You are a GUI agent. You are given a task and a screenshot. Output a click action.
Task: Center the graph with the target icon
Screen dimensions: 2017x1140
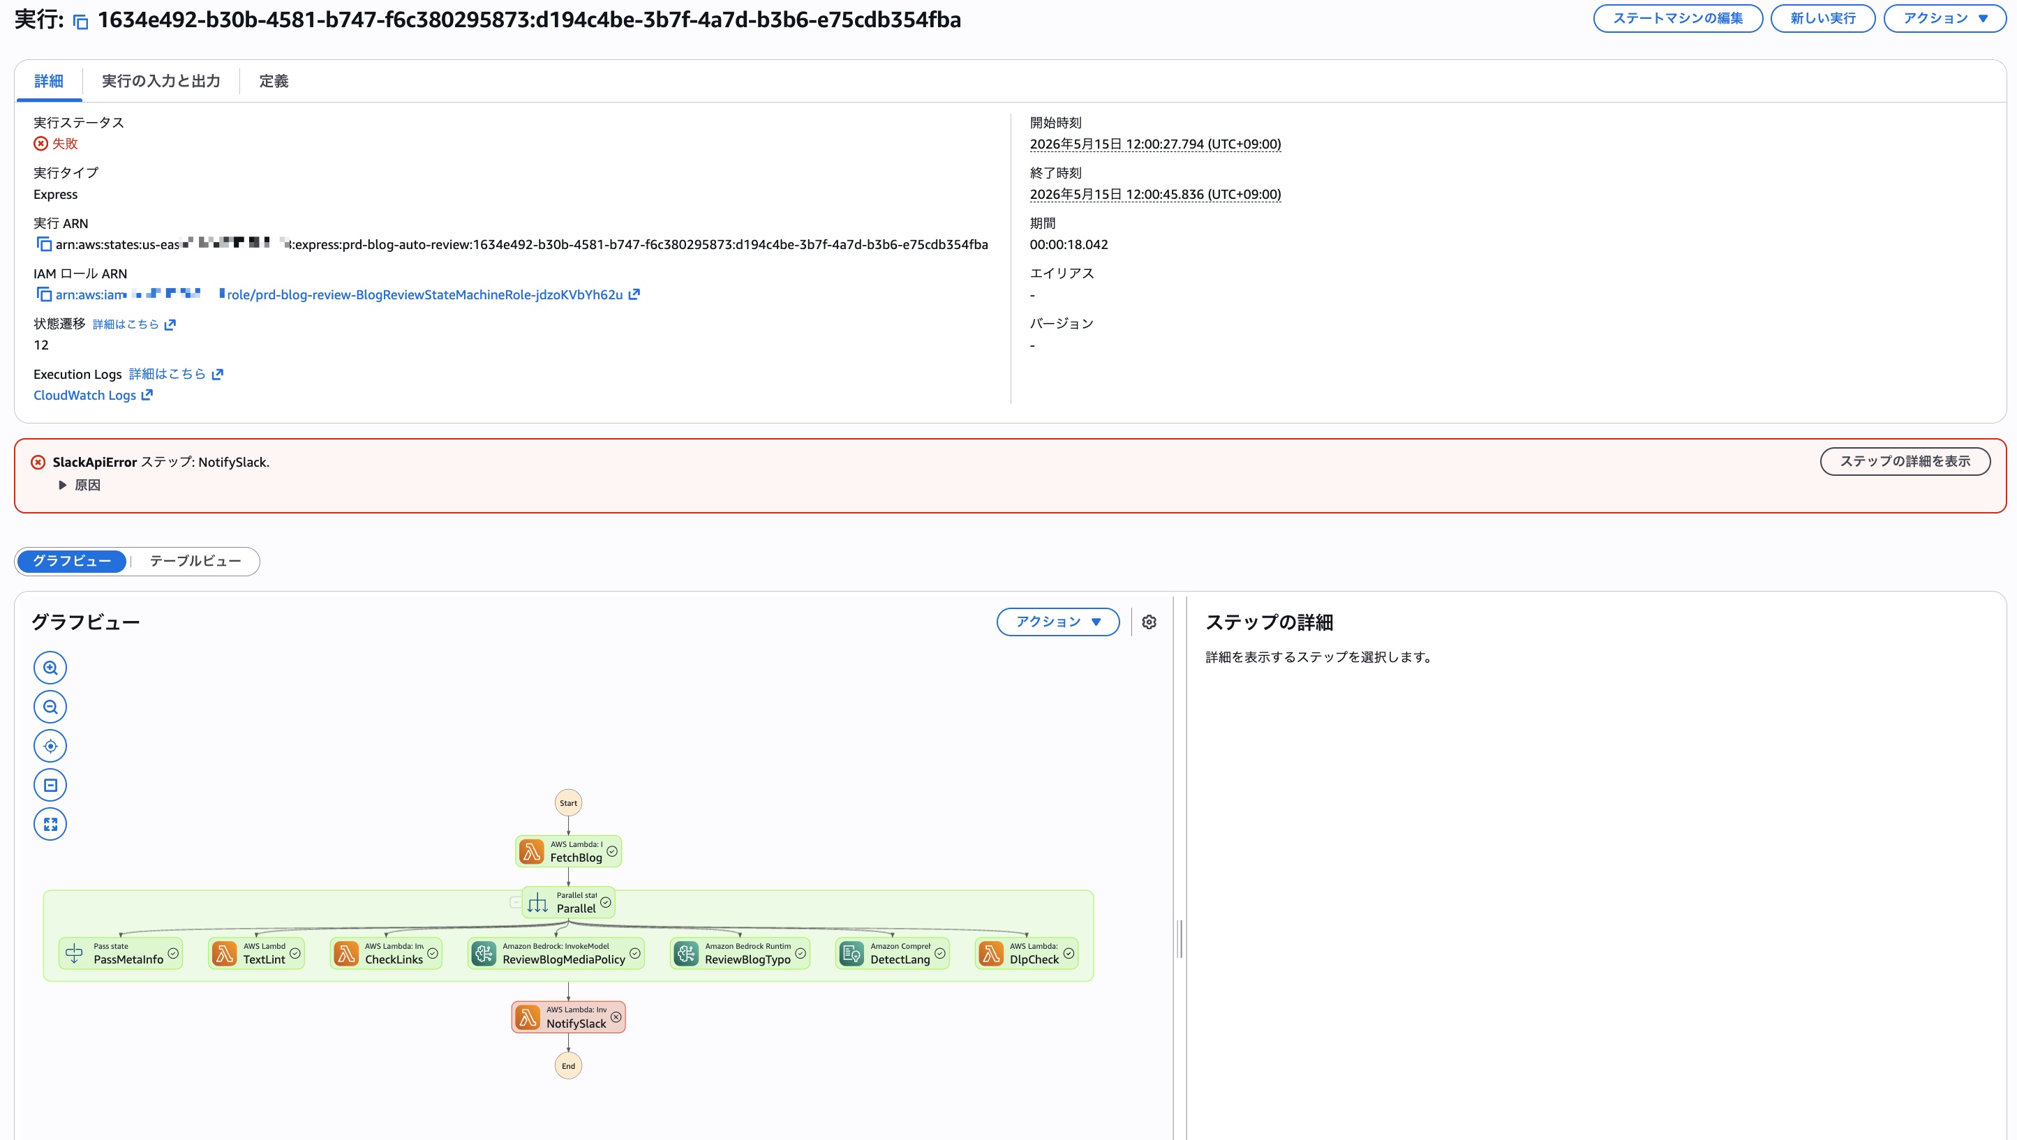coord(50,747)
